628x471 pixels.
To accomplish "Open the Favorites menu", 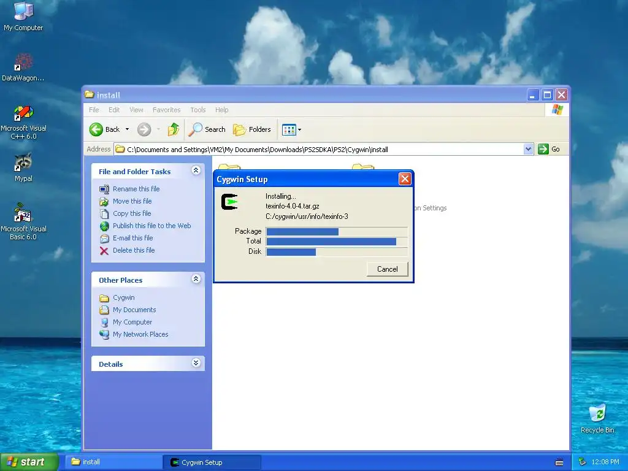I will pyautogui.click(x=167, y=110).
